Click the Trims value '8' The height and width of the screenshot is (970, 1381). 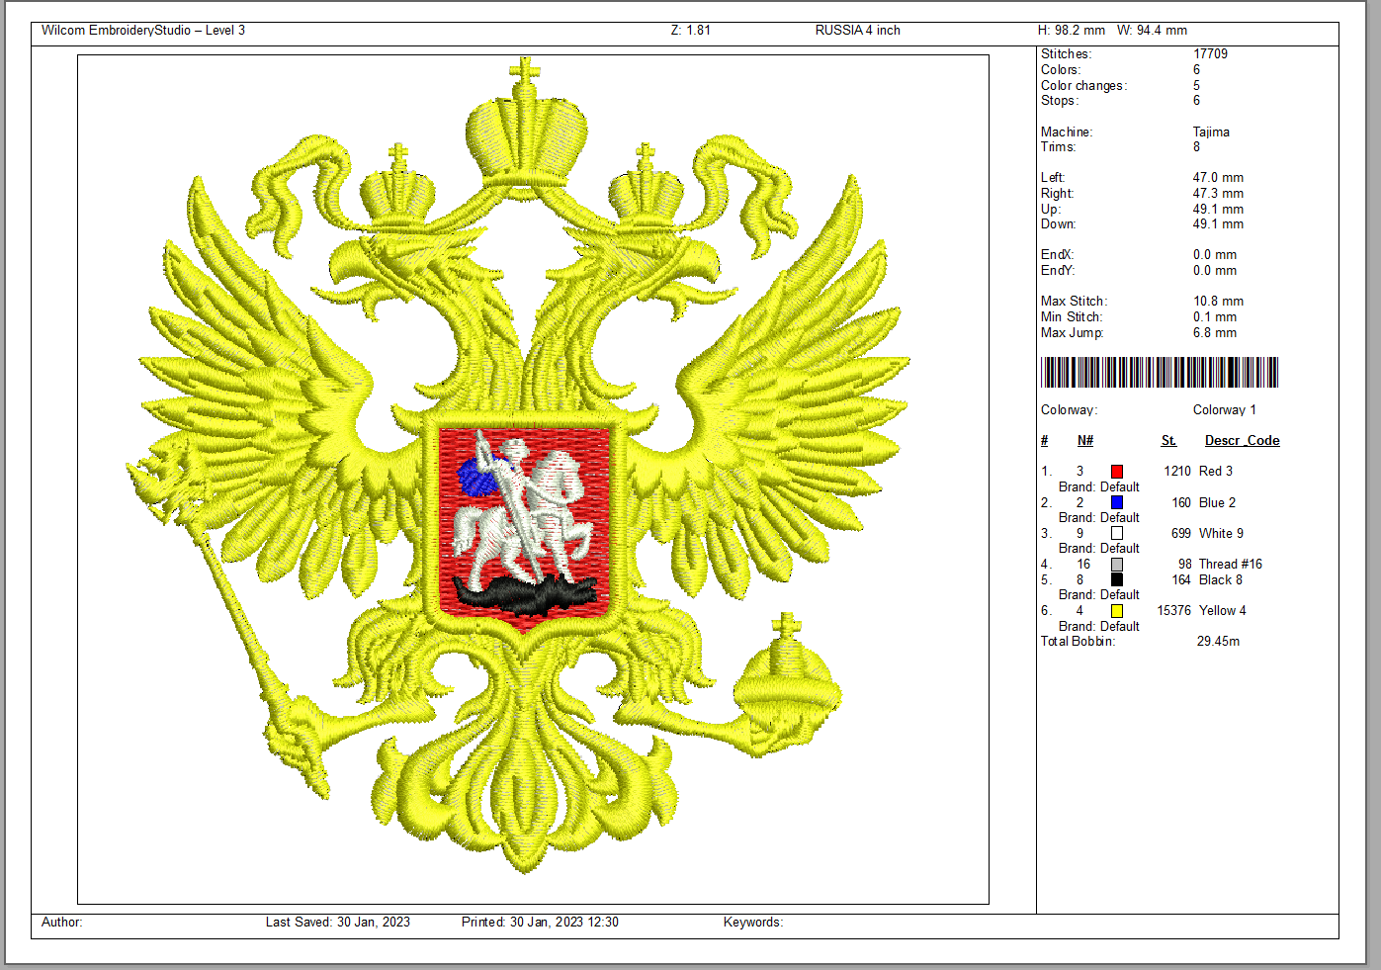(x=1196, y=147)
